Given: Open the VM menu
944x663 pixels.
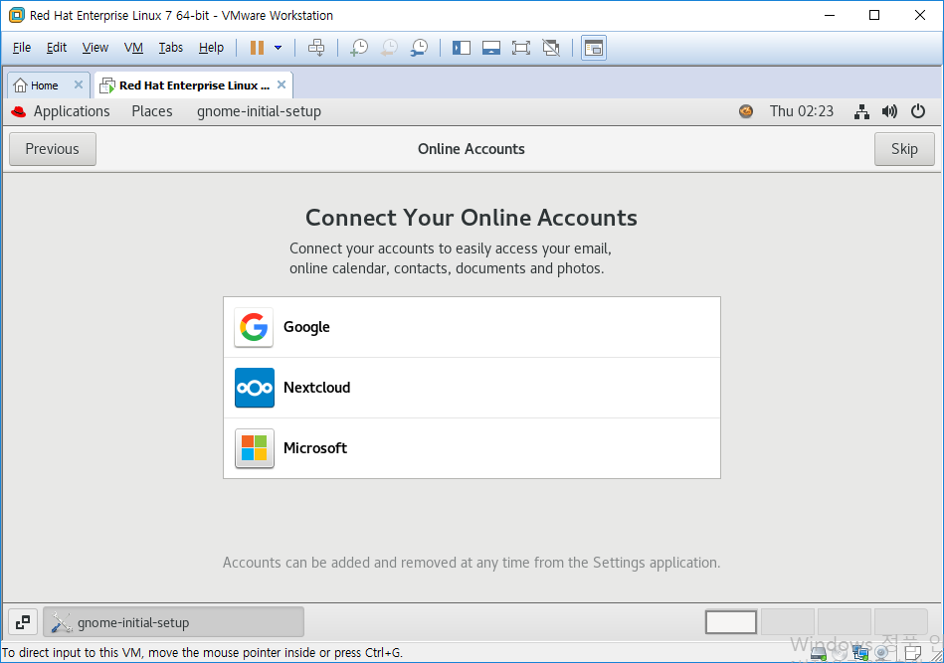Looking at the screenshot, I should (x=133, y=48).
